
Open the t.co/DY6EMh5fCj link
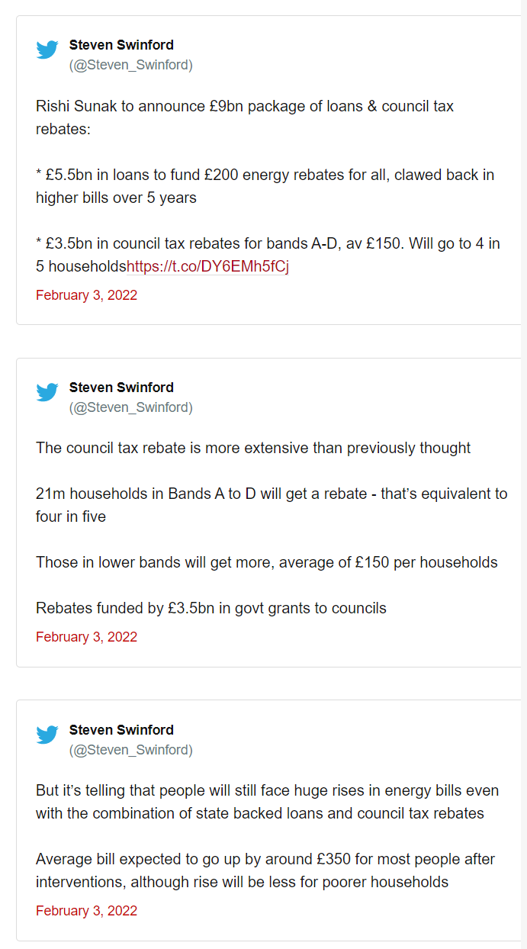coord(207,267)
